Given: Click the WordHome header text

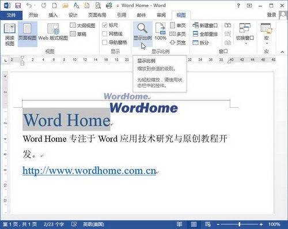Looking at the screenshot, I should (x=126, y=96).
